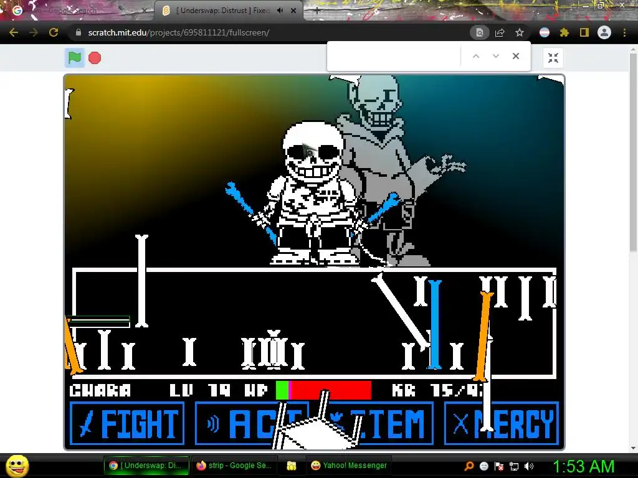Click the padlock site info icon
The width and height of the screenshot is (638, 478).
pyautogui.click(x=78, y=32)
